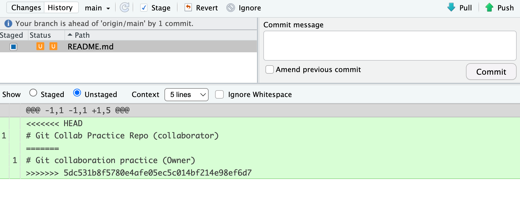This screenshot has width=520, height=206.
Task: Check the Ignore Whitespace option
Action: [x=219, y=94]
